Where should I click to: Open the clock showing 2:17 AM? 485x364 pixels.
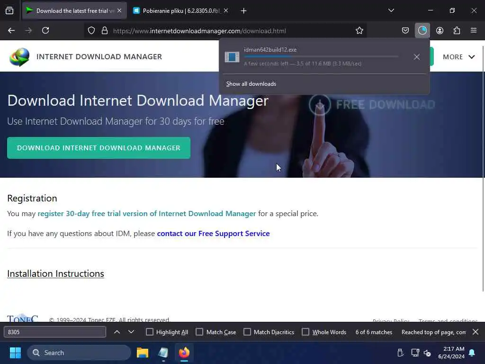[x=451, y=353]
